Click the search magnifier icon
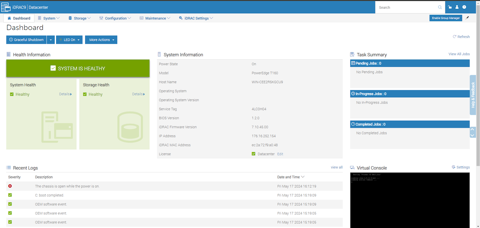The width and height of the screenshot is (480, 228). (440, 7)
